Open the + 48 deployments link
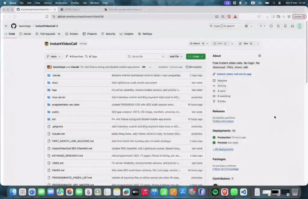This screenshot has height=199, width=308. pyautogui.click(x=223, y=149)
